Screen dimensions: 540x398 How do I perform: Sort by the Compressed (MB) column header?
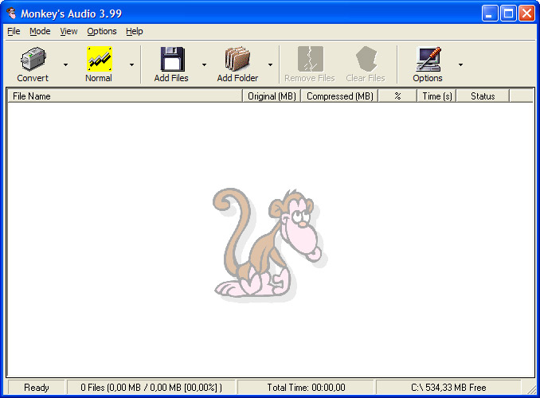(x=339, y=96)
